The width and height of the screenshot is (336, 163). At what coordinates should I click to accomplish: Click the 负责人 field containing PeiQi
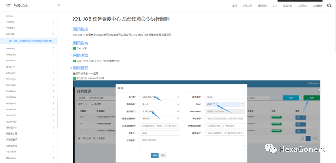(159, 133)
